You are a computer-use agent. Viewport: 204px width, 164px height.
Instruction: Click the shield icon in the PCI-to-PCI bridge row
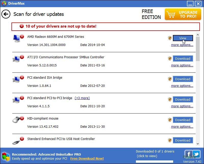pos(170,99)
